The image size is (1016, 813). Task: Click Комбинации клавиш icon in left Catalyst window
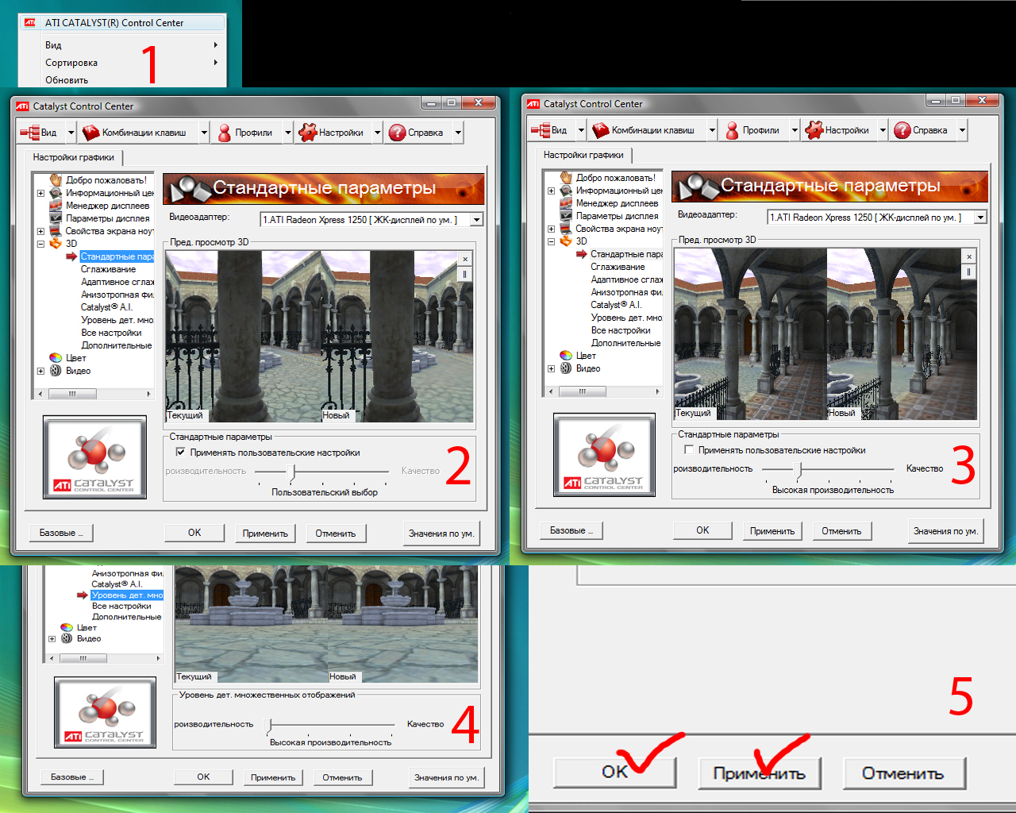pos(90,133)
